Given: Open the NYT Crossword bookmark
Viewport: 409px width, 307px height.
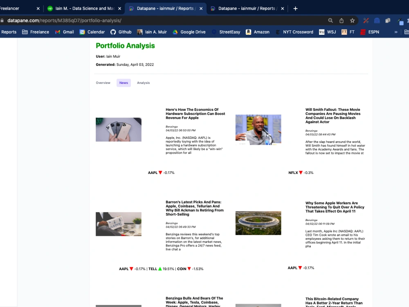Looking at the screenshot, I should (x=294, y=32).
